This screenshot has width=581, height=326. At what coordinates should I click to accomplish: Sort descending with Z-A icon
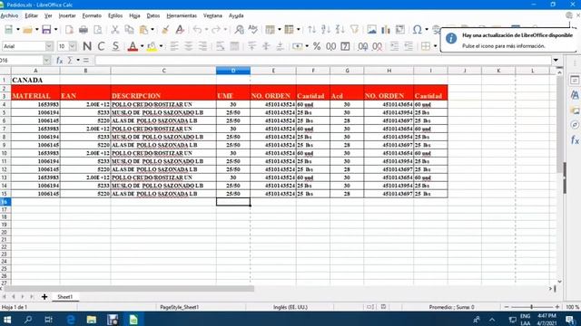pos(340,30)
